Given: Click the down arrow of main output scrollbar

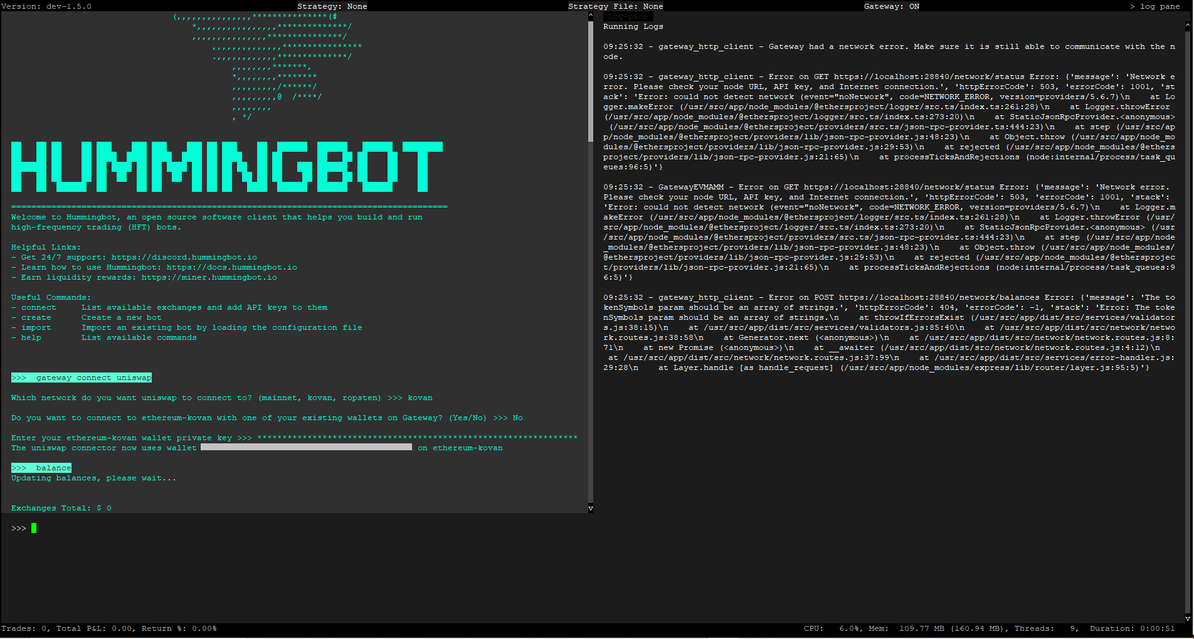Looking at the screenshot, I should 590,508.
